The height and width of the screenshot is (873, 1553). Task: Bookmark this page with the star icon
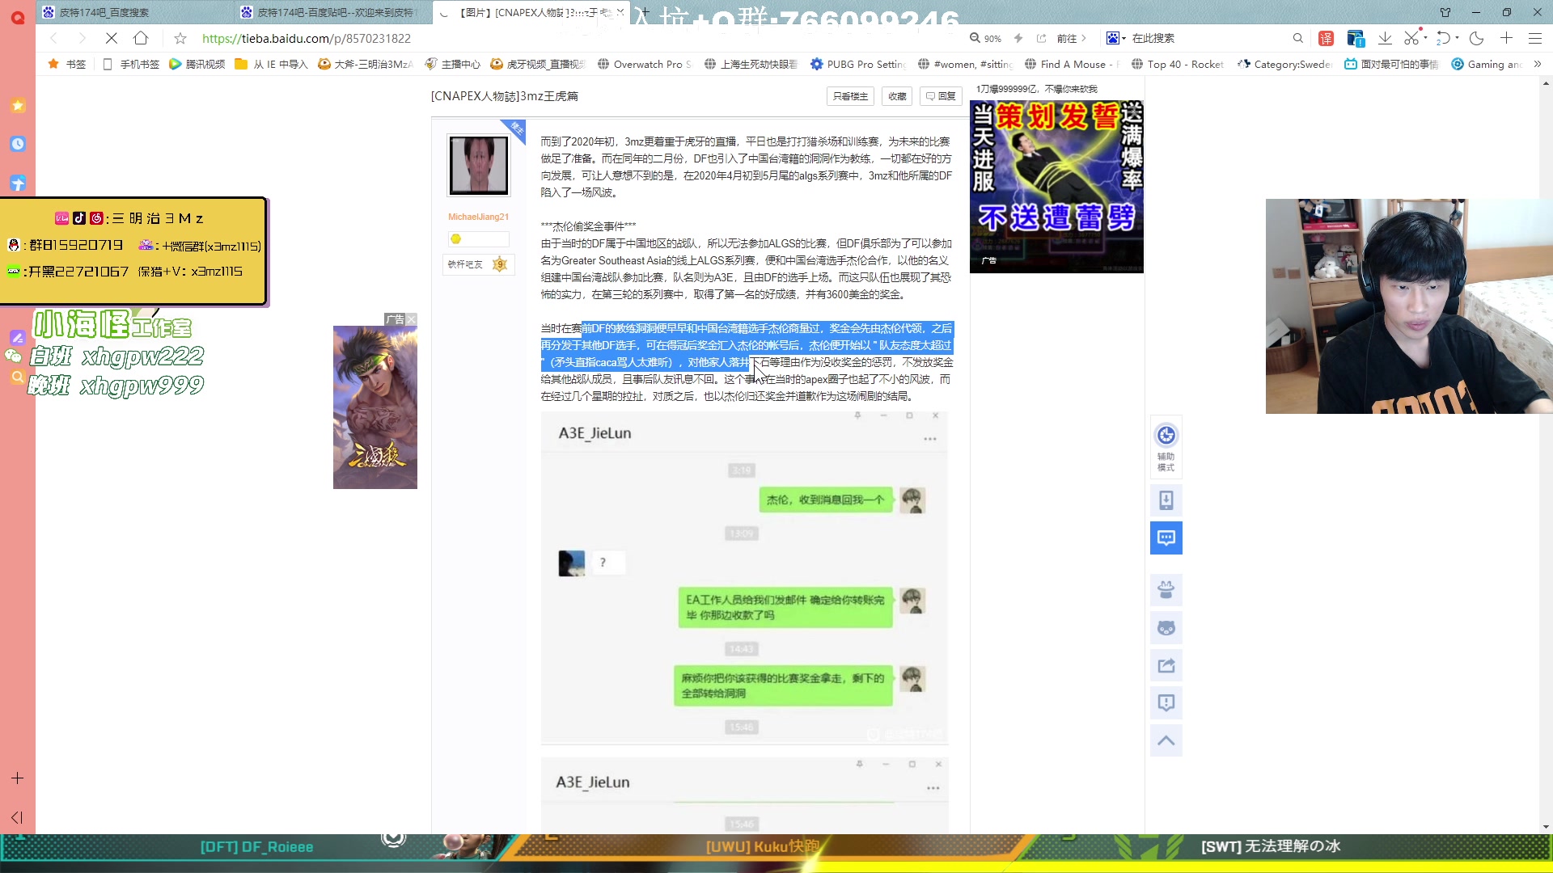(180, 38)
